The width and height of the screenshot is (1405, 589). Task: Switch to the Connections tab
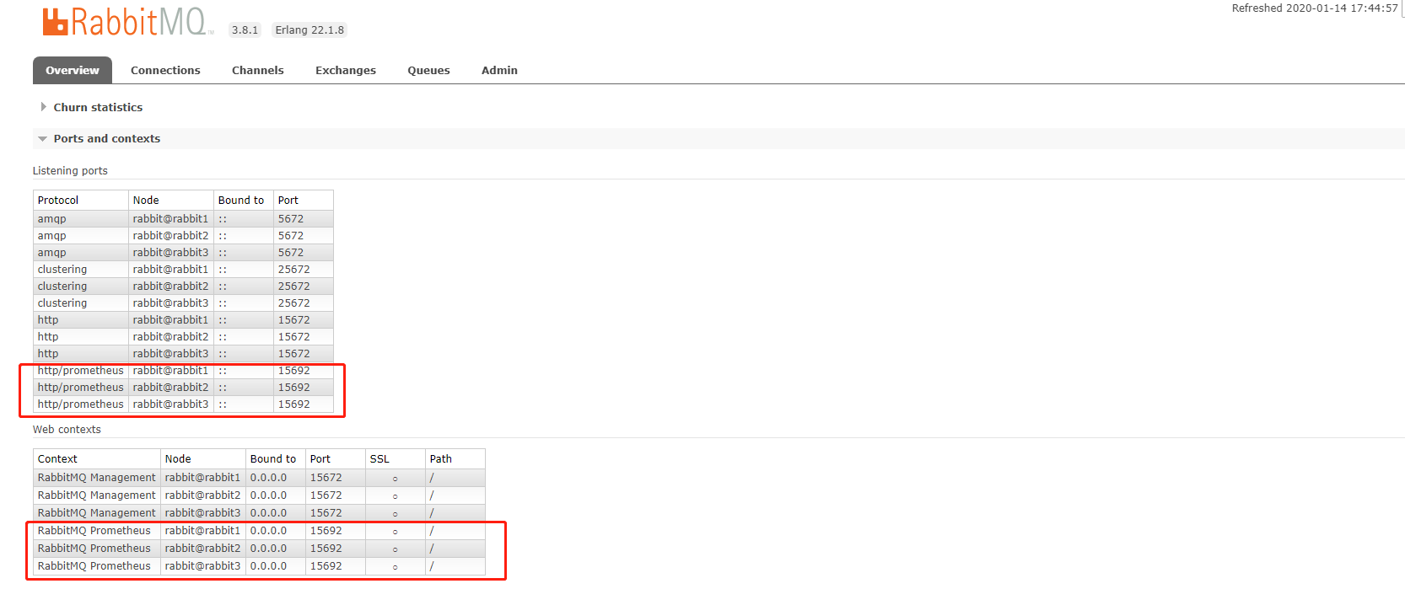tap(165, 70)
